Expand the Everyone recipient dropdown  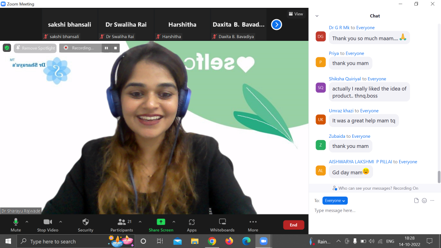click(335, 201)
